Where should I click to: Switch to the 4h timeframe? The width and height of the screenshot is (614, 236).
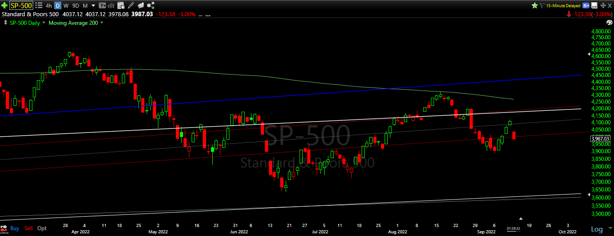coord(49,6)
